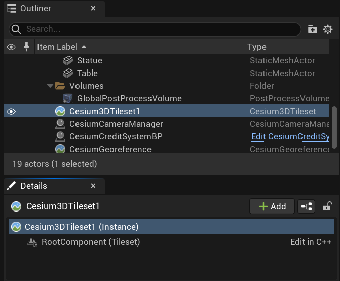
Task: Open Edit in C++ link
Action: (311, 242)
